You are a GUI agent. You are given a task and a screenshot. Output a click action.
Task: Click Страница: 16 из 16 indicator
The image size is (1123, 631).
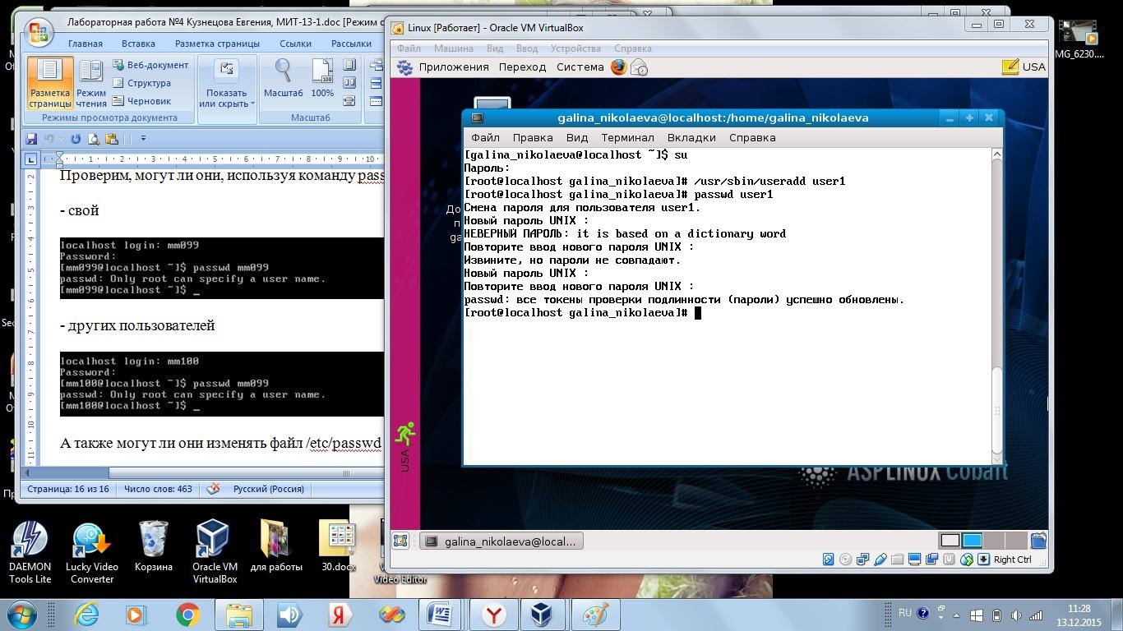click(x=67, y=489)
